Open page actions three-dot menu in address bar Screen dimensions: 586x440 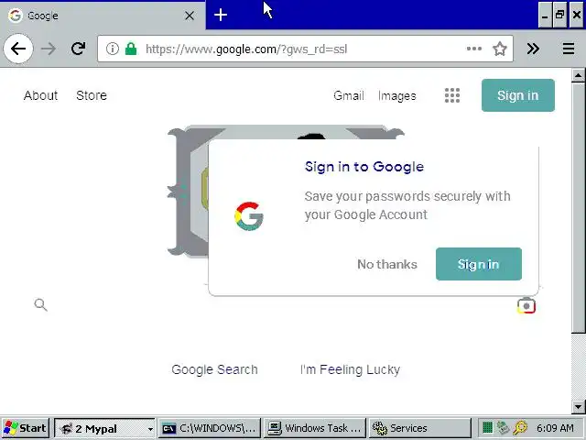474,49
